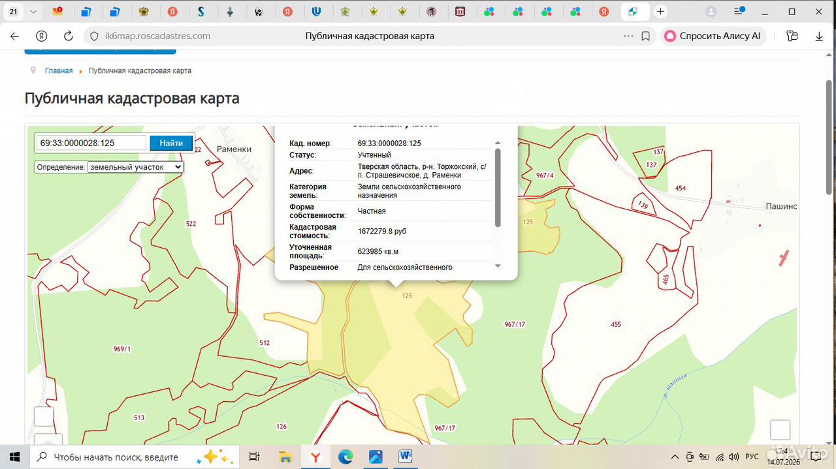The height and width of the screenshot is (469, 836).
Task: Open the browser profile avatar
Action: click(711, 11)
